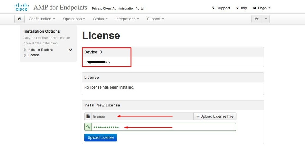This screenshot has width=305, height=153.
Task: Click Logout link
Action: [261, 8]
